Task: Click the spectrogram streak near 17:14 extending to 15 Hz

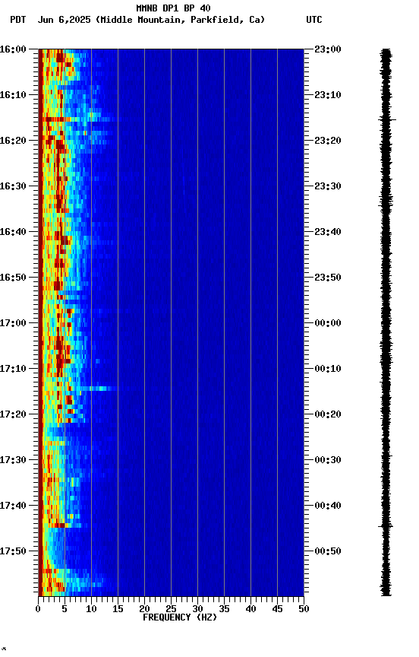Action: 97,389
